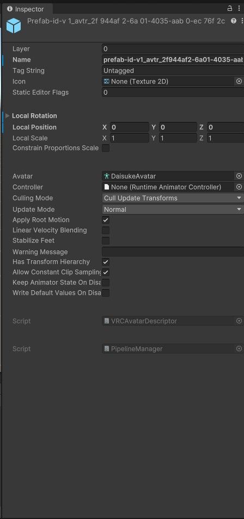Click the Tag String field showing Untagged
This screenshot has height=519, width=244.
(173, 71)
